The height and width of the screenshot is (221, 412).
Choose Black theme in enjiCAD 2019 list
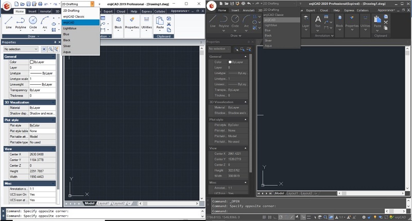coord(80,40)
